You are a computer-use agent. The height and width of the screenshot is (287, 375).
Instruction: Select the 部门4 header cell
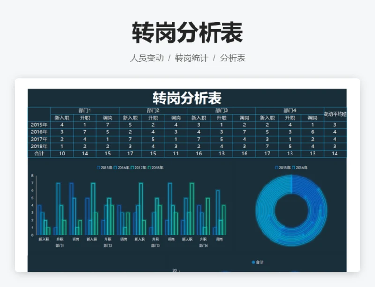[289, 110]
